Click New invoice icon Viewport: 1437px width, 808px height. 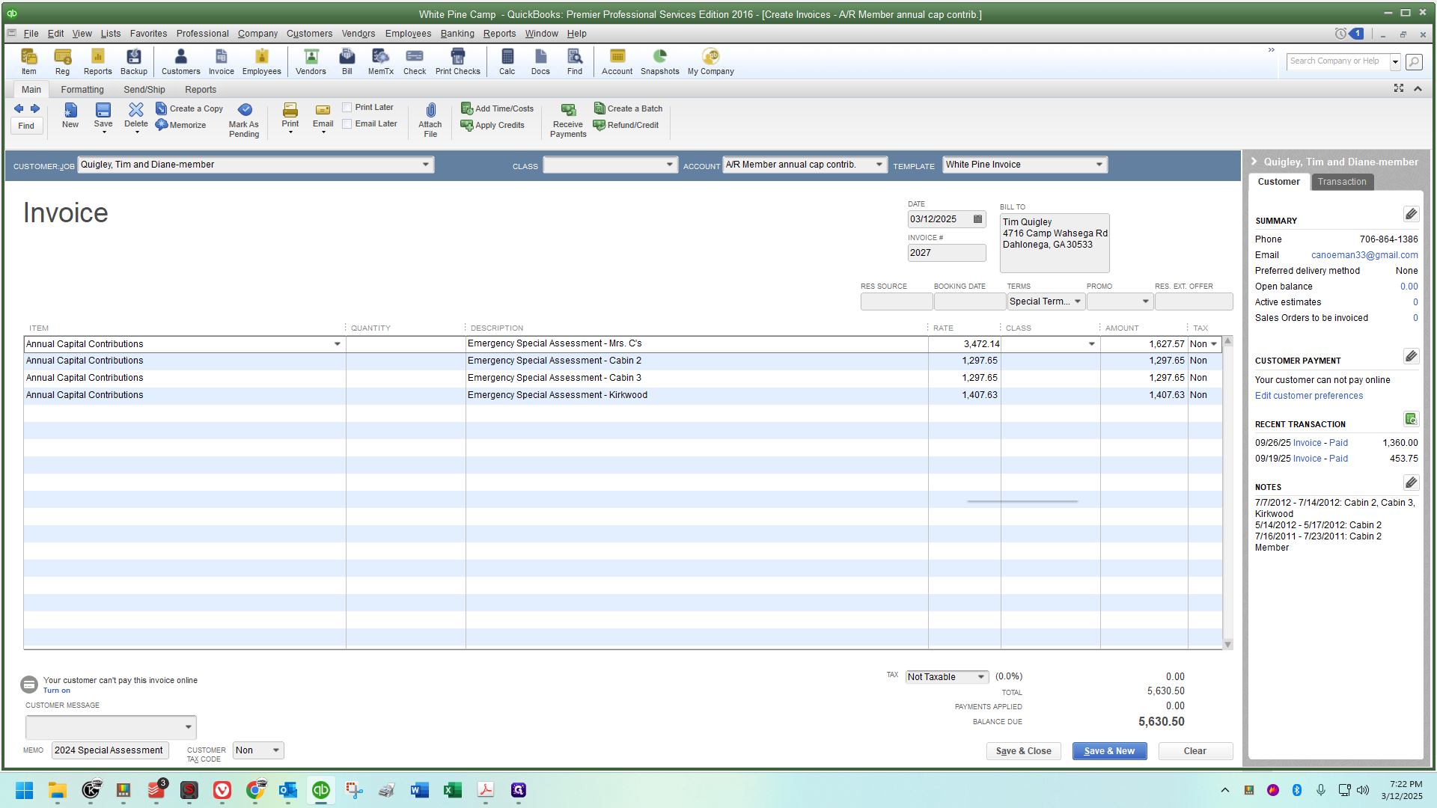pos(70,116)
